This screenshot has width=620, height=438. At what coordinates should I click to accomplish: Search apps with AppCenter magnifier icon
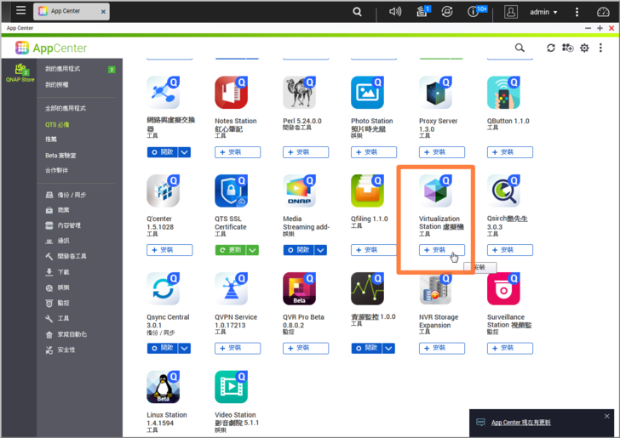click(x=520, y=48)
